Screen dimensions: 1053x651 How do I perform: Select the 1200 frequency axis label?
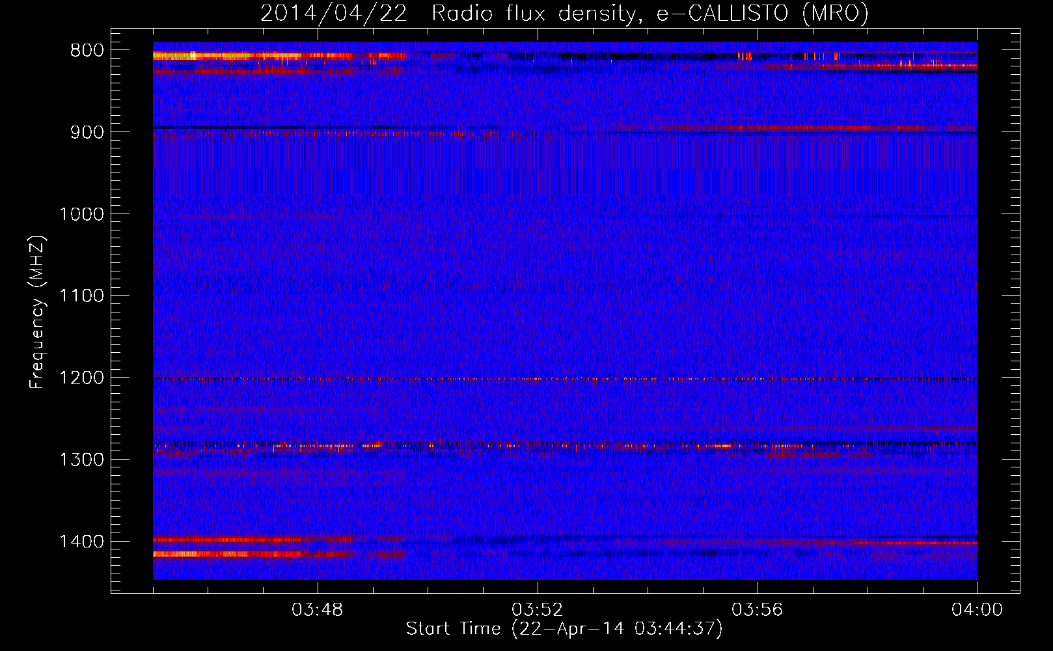(x=82, y=378)
